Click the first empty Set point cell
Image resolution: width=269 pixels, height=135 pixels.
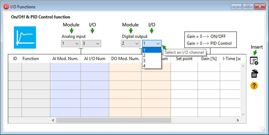pos(184,67)
